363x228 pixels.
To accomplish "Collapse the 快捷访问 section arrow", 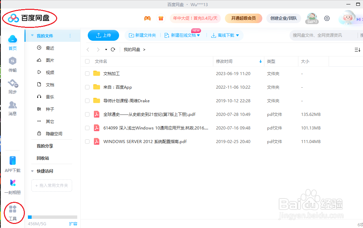I will (32, 171).
